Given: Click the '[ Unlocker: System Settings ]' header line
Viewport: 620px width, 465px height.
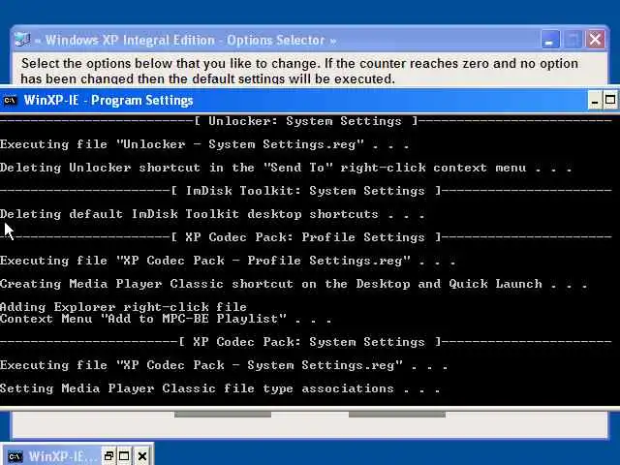Looking at the screenshot, I should (x=306, y=121).
